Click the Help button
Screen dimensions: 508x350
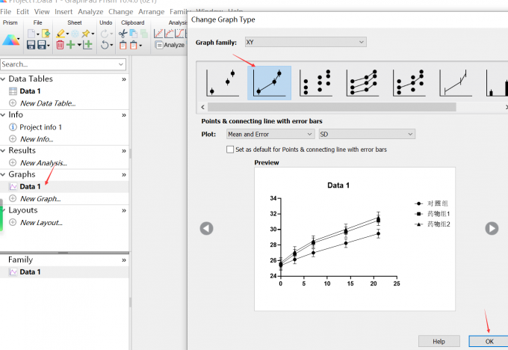tap(439, 341)
